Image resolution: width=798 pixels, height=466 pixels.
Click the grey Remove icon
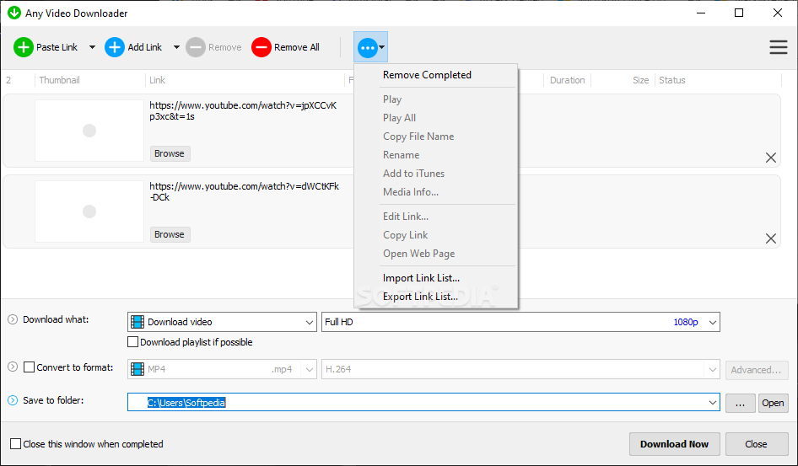pos(196,47)
